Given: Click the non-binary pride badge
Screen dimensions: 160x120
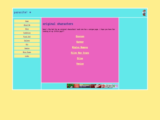Looking at the screenshot, I should click(85, 86).
